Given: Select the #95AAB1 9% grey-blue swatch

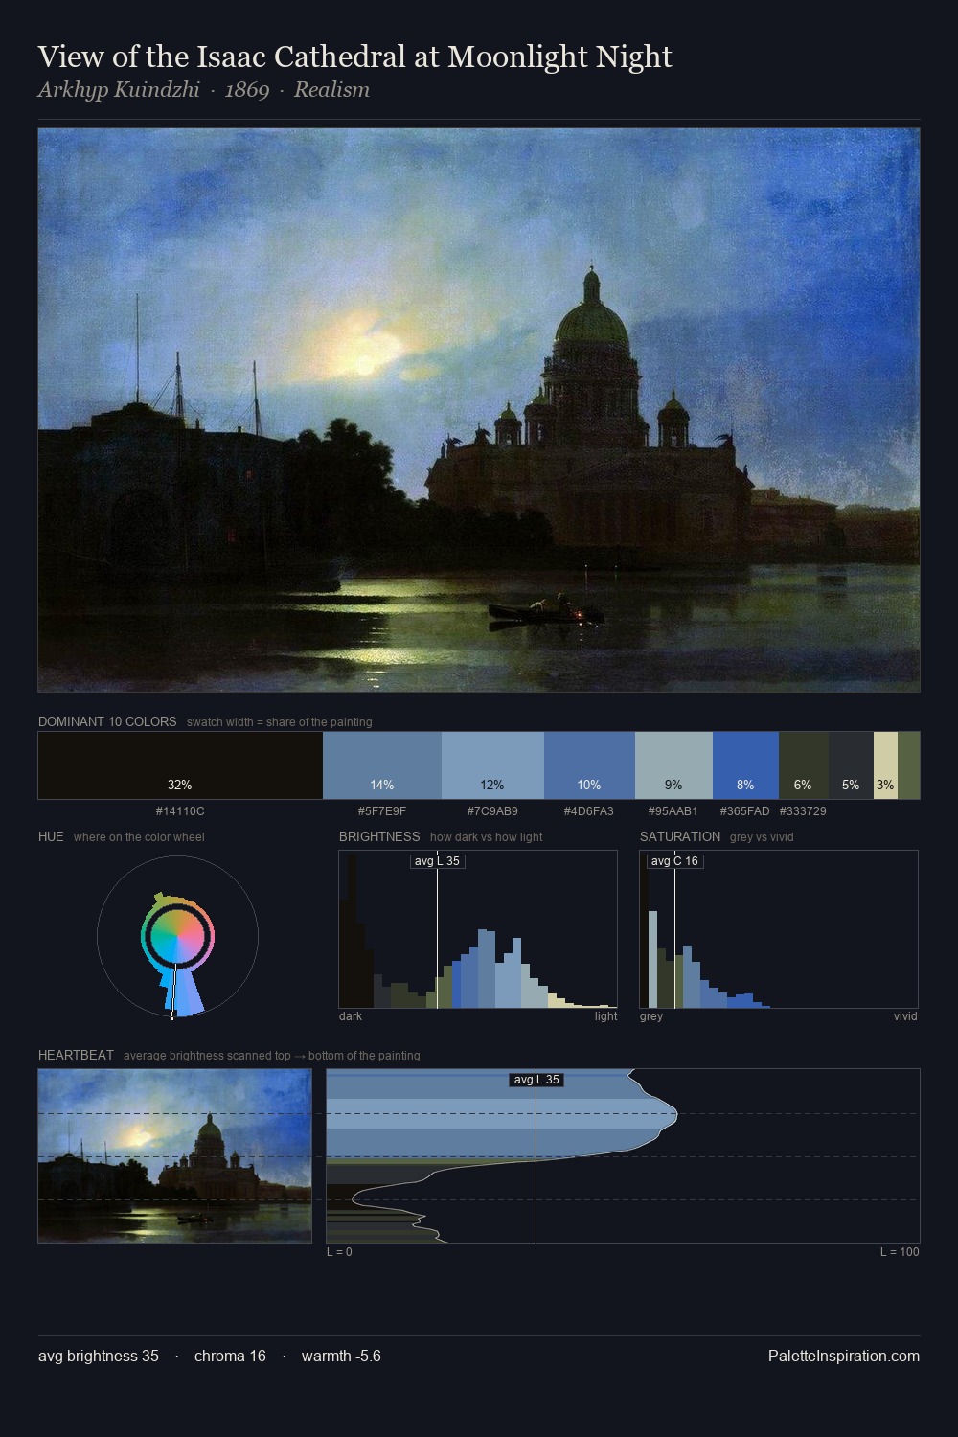Looking at the screenshot, I should pyautogui.click(x=673, y=765).
